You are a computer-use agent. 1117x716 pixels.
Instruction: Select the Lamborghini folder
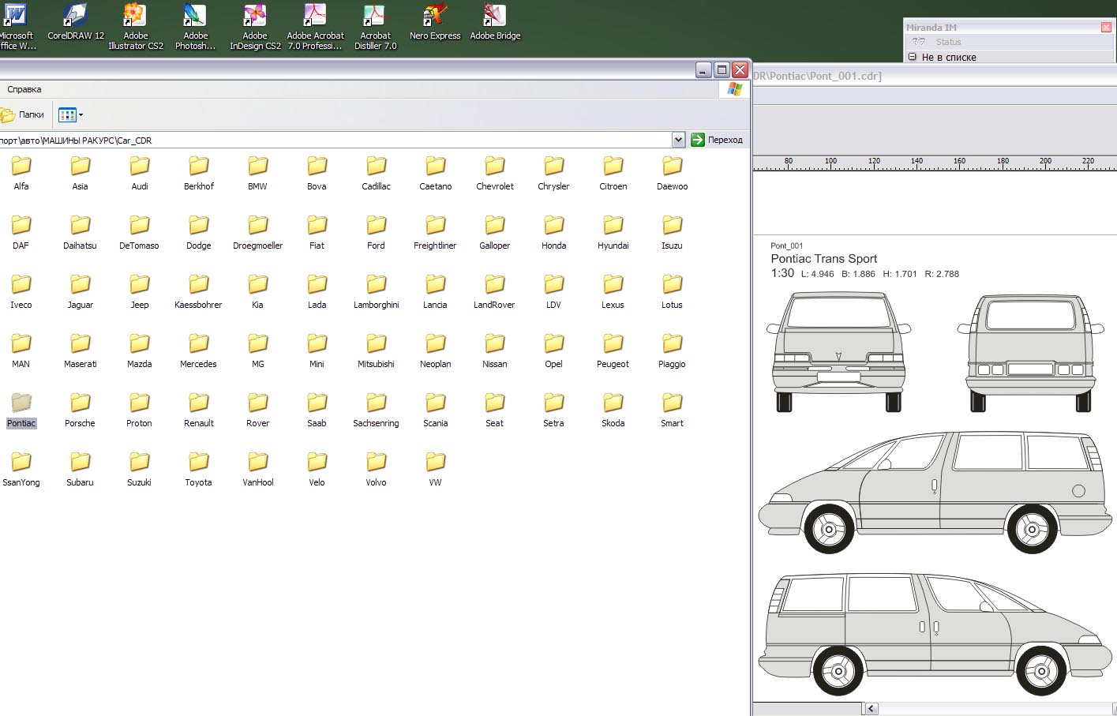pyautogui.click(x=376, y=293)
